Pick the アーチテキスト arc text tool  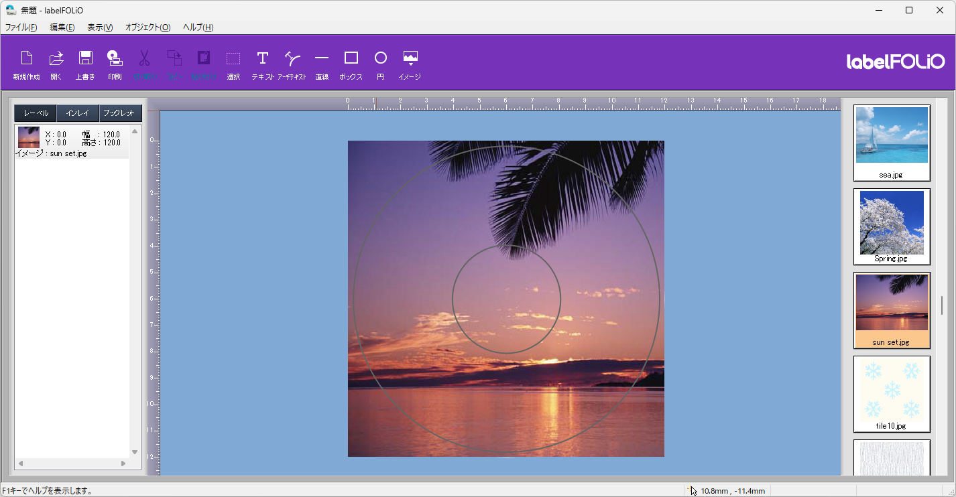[x=292, y=65]
